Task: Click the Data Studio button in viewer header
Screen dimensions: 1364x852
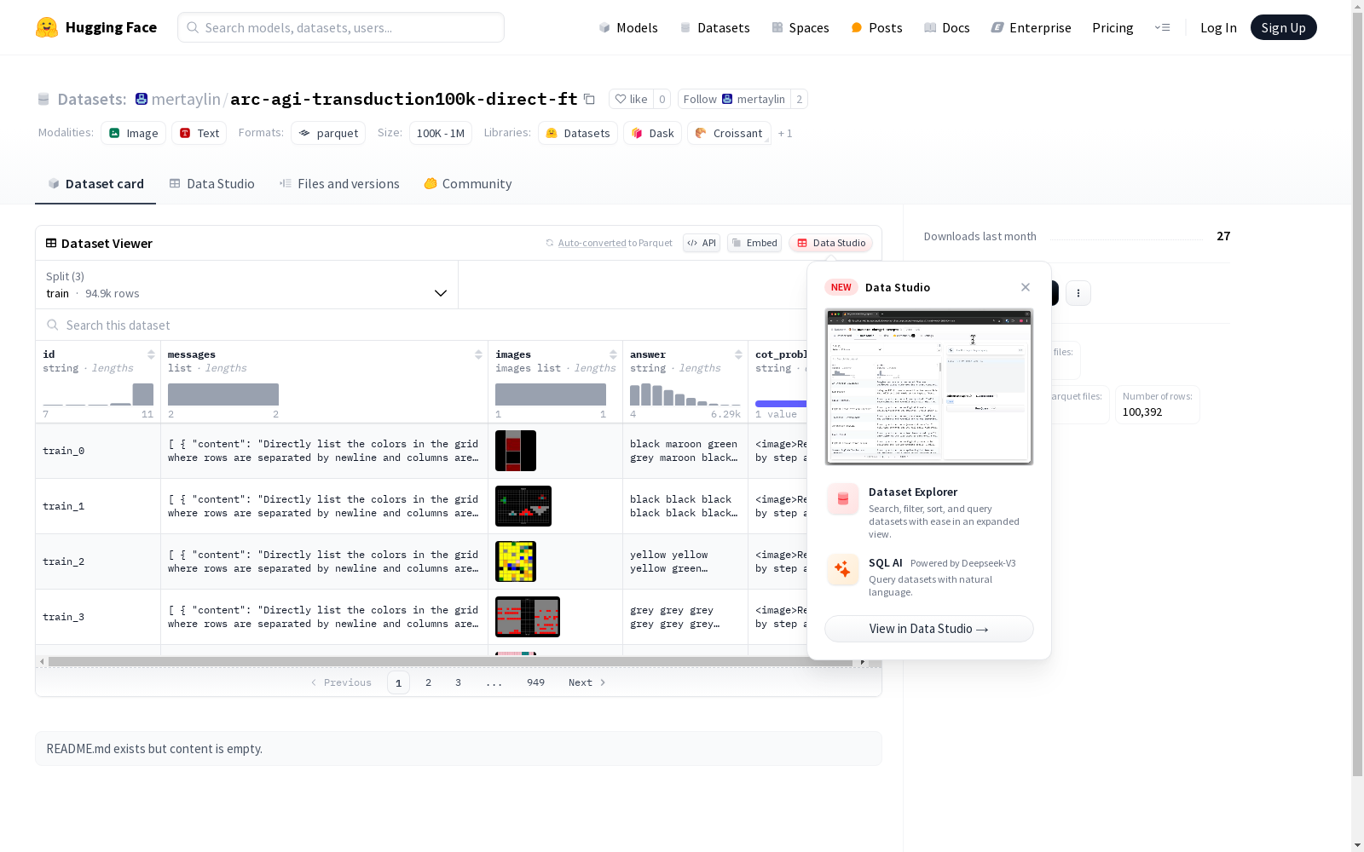Action: (830, 243)
